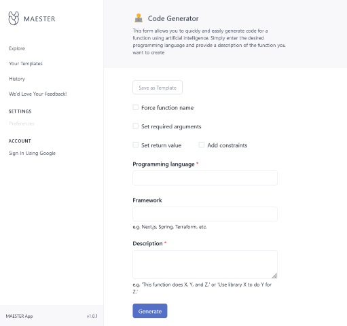
Task: Click the v1.0.1 version label
Action: 92,316
